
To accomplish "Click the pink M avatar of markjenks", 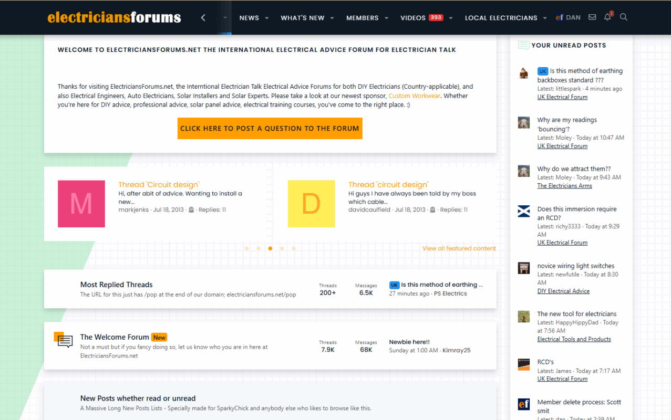I will tap(81, 204).
